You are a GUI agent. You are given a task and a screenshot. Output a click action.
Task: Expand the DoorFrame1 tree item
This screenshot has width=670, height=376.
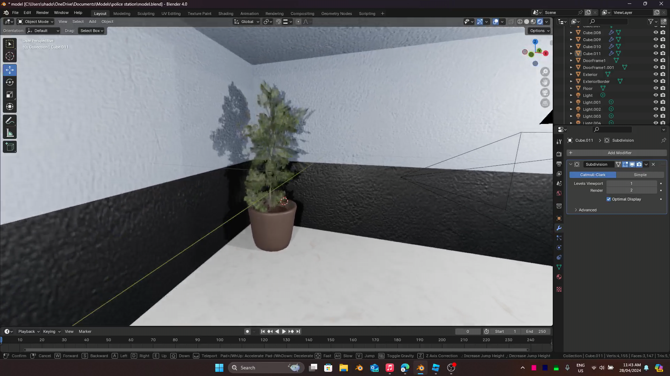[x=571, y=61]
